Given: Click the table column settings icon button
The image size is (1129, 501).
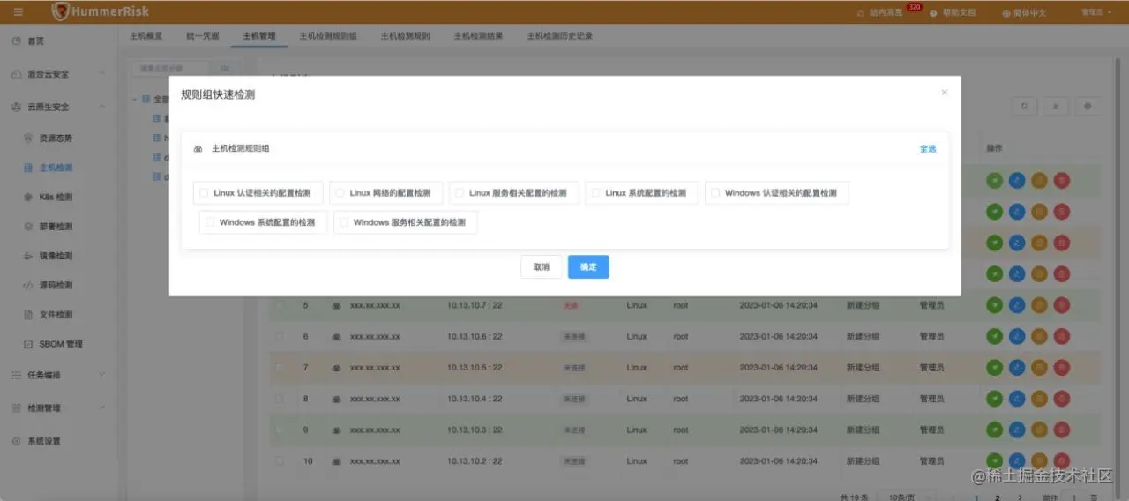Looking at the screenshot, I should (1088, 106).
